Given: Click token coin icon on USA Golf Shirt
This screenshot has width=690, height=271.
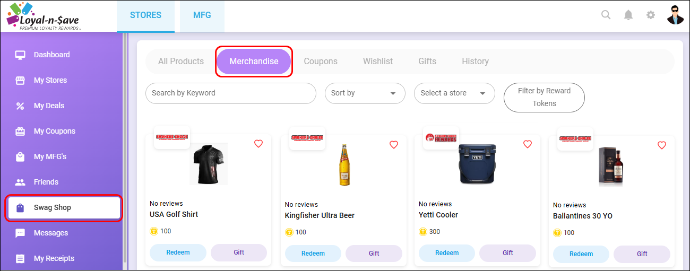Looking at the screenshot, I should pos(154,231).
